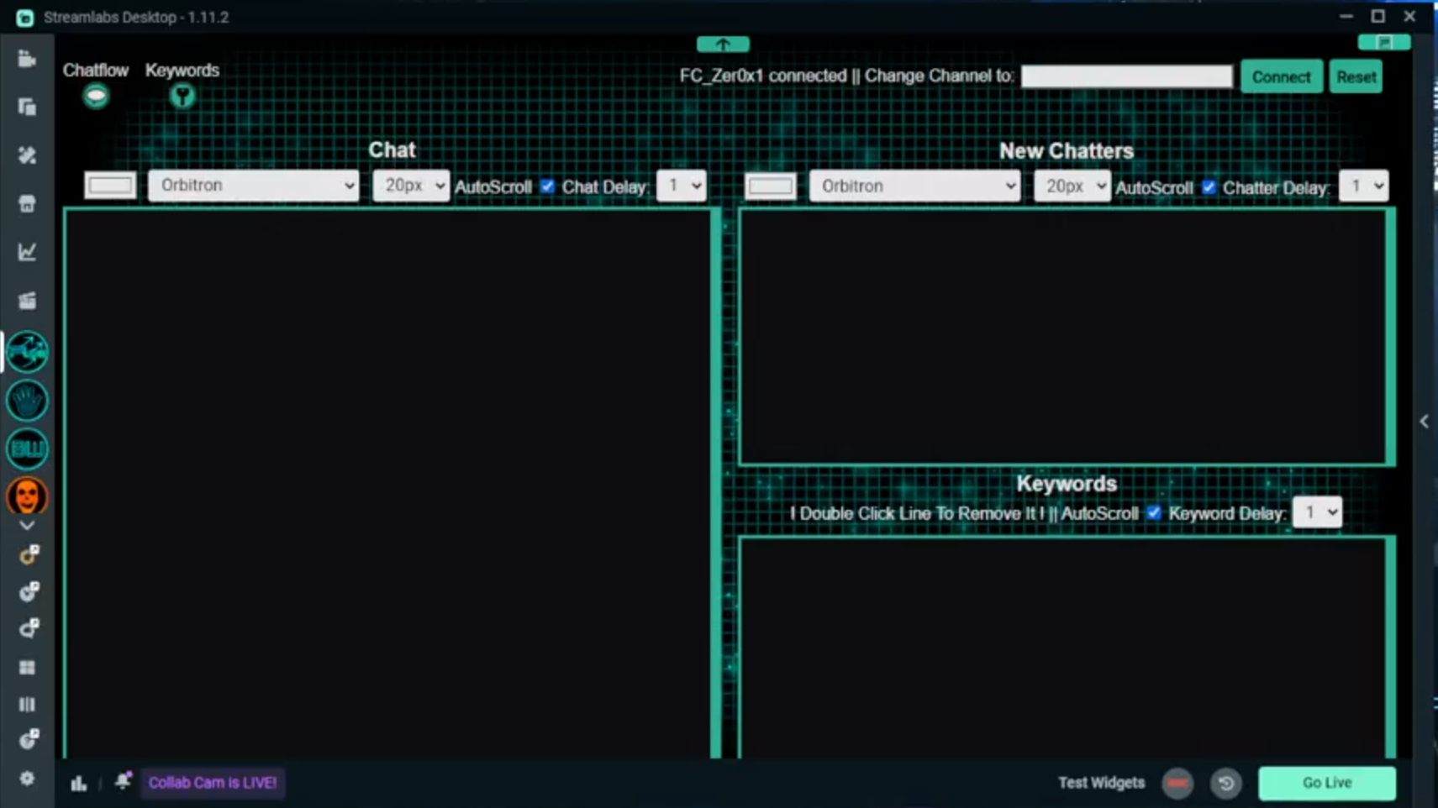The image size is (1438, 808).
Task: Click the third gear plugin icon
Action: (29, 628)
